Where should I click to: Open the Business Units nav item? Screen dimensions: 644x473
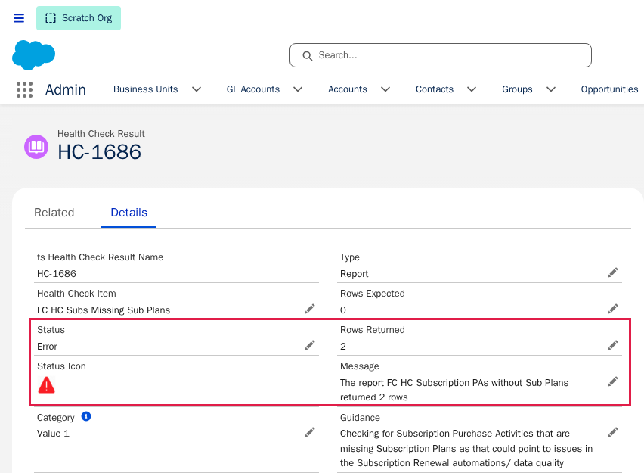pos(145,89)
